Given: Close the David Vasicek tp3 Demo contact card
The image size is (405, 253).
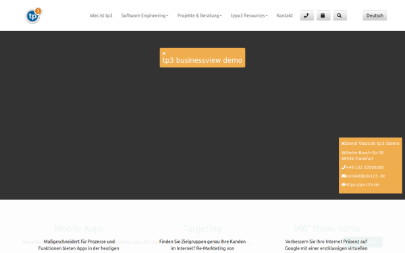Looking at the screenshot, I should (x=343, y=144).
